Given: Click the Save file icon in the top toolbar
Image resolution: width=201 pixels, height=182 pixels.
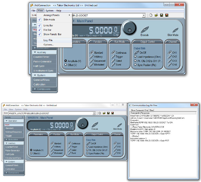Looking at the screenshot, I should (x=161, y=15).
